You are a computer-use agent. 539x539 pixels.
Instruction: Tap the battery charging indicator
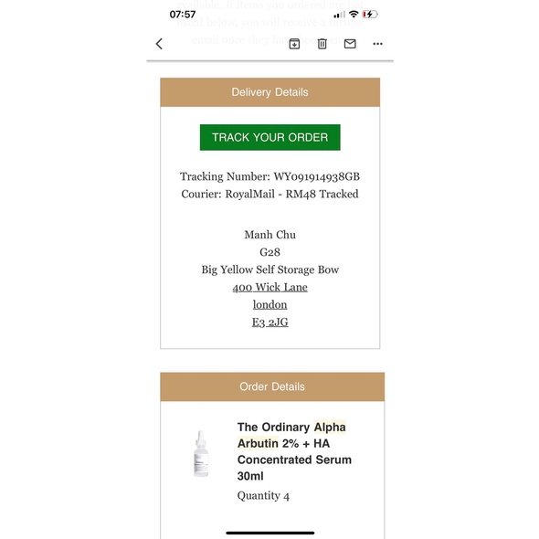[370, 14]
